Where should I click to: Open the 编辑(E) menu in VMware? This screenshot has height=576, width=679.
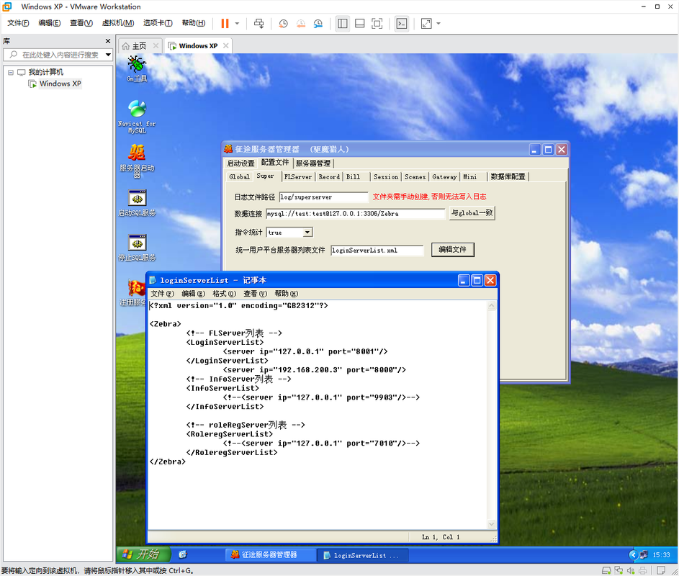coord(50,23)
